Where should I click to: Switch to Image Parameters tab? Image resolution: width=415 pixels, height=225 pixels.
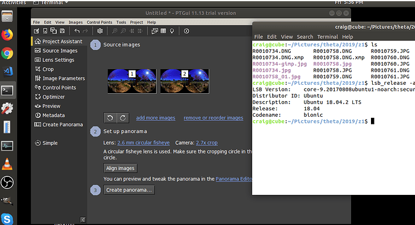click(59, 78)
